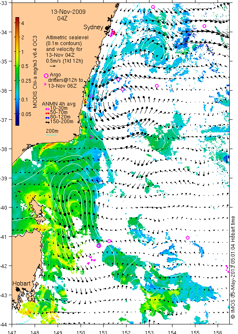238x334 pixels.
Task: Click the Argo circle near 153°E, 33°S
Action: (153, 7)
